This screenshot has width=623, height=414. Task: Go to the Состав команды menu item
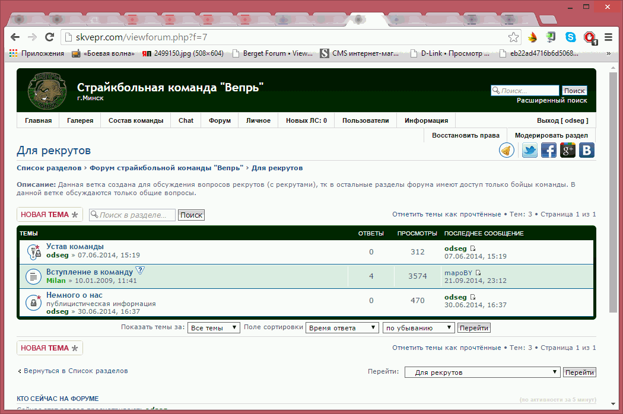click(x=136, y=120)
